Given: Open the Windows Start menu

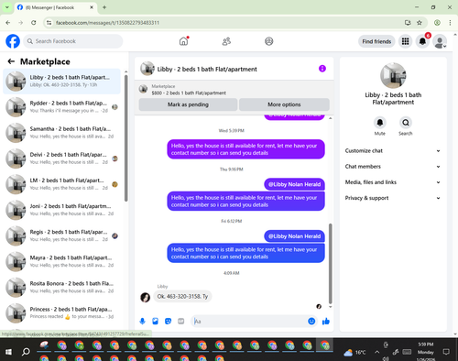Looking at the screenshot, I should coord(8,352).
